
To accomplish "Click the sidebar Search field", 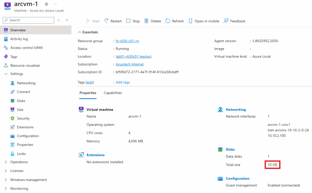I will coord(28,20).
